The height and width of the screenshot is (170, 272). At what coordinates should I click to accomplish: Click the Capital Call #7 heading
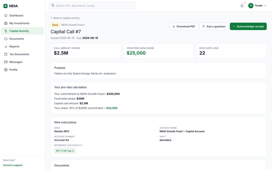(66, 32)
